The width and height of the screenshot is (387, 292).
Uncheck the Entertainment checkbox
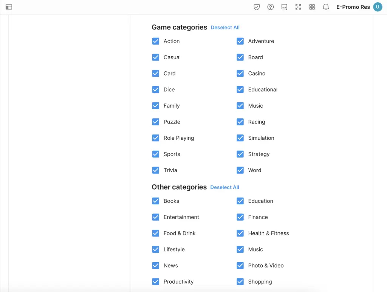click(x=156, y=217)
